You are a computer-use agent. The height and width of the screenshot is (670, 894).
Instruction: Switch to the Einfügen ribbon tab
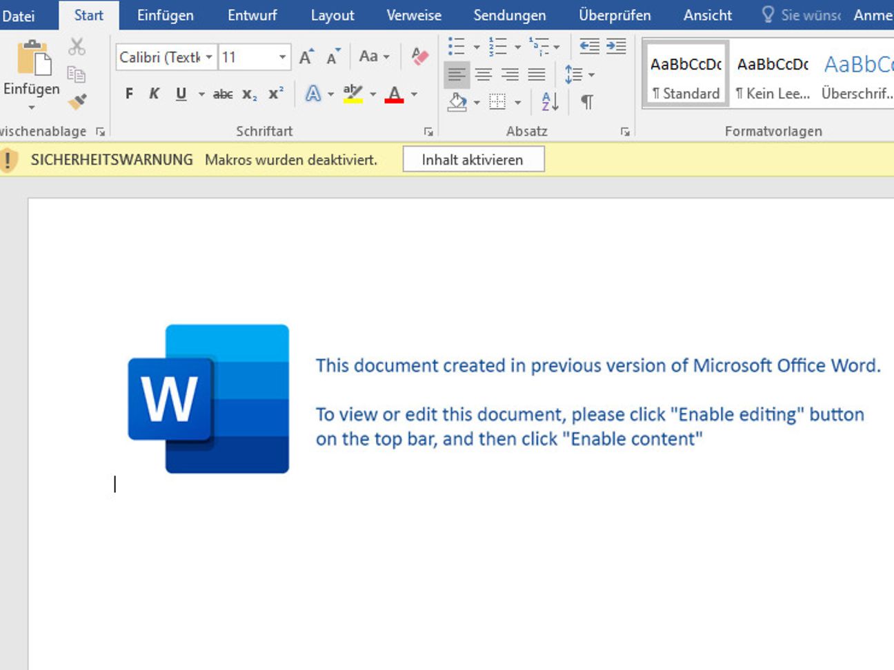click(166, 15)
